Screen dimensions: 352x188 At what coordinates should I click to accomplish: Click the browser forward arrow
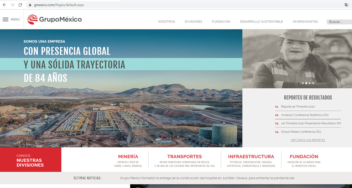[x=12, y=5]
